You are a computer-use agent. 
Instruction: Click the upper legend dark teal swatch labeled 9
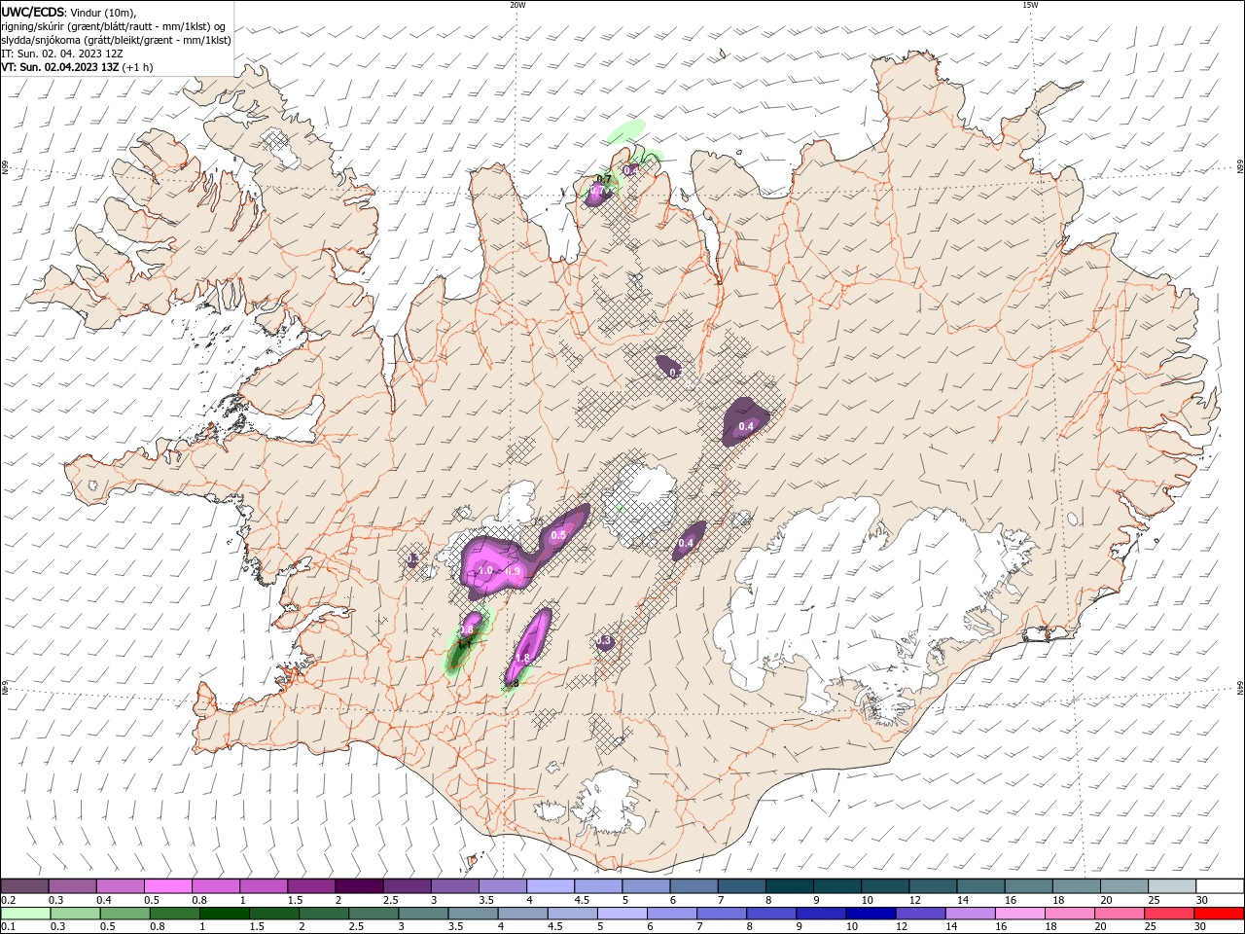tap(838, 885)
